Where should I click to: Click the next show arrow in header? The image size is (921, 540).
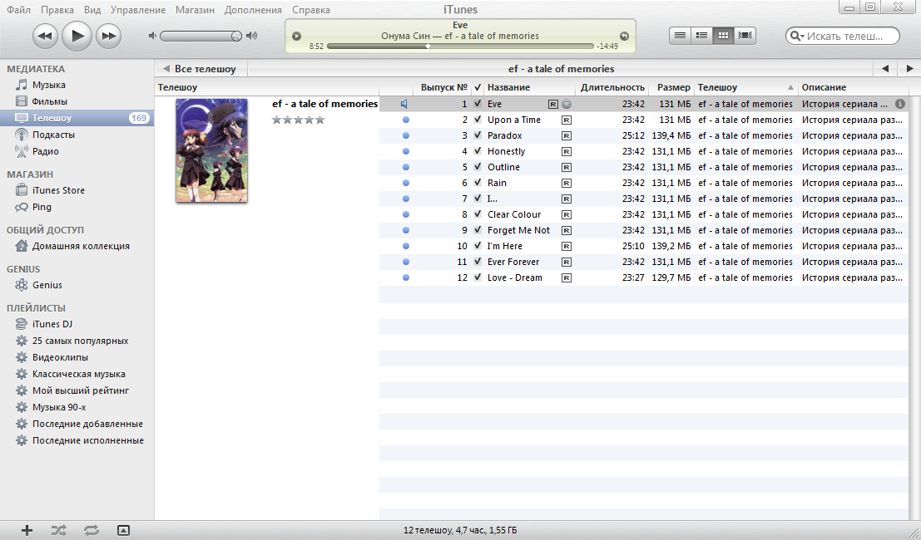tap(909, 69)
